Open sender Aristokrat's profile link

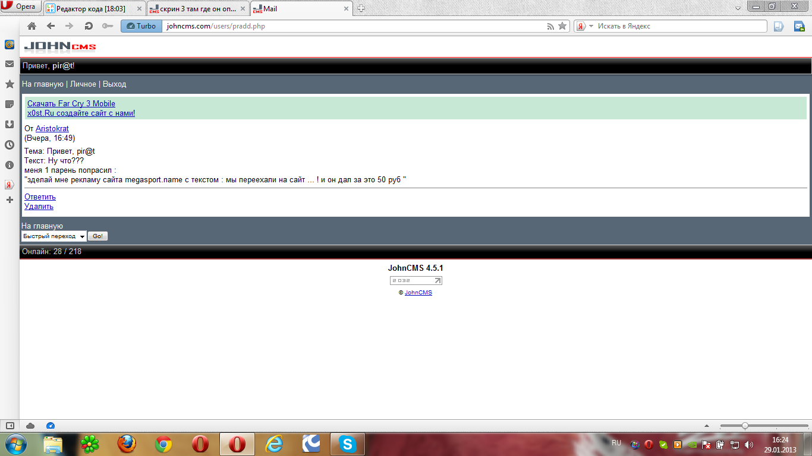[x=52, y=129]
